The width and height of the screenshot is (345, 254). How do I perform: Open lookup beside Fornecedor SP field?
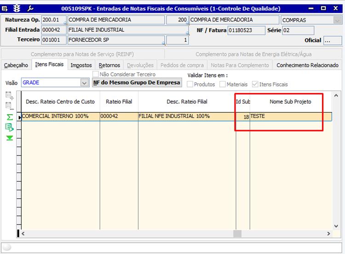pyautogui.click(x=163, y=43)
